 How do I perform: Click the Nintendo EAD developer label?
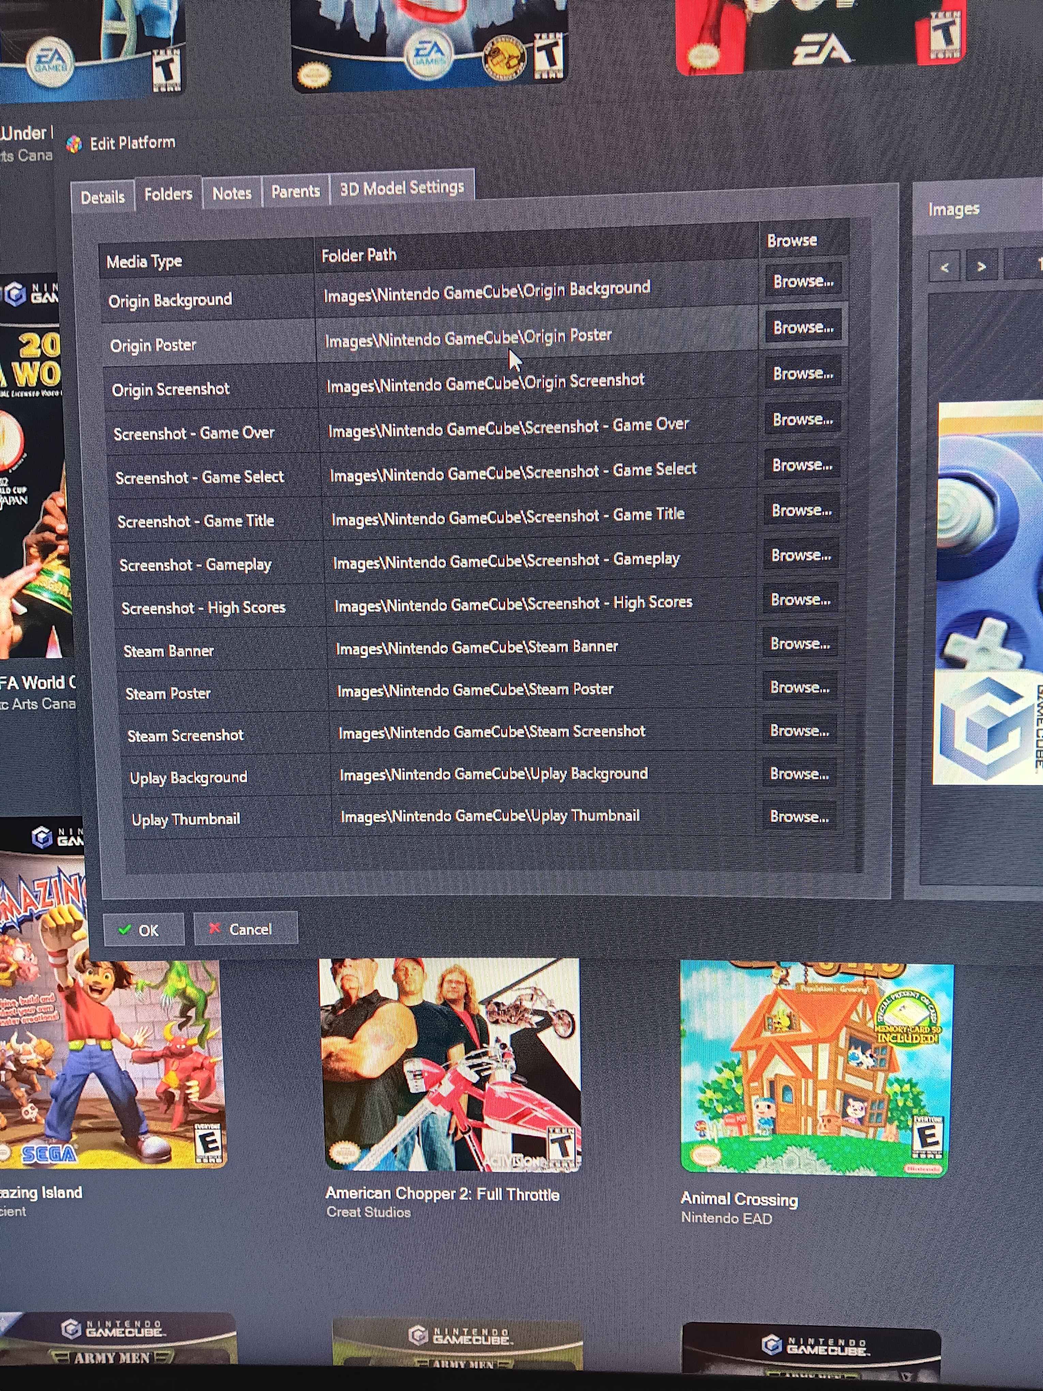726,1218
